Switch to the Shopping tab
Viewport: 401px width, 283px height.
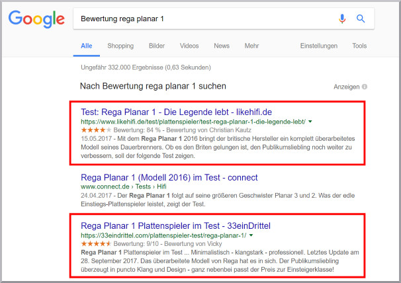(120, 46)
